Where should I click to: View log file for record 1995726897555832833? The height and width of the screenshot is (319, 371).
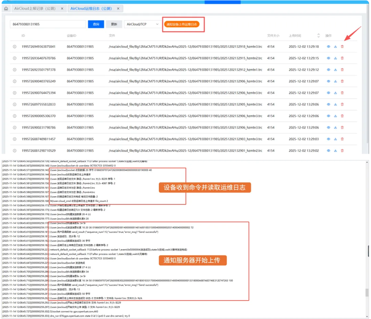[328, 105]
